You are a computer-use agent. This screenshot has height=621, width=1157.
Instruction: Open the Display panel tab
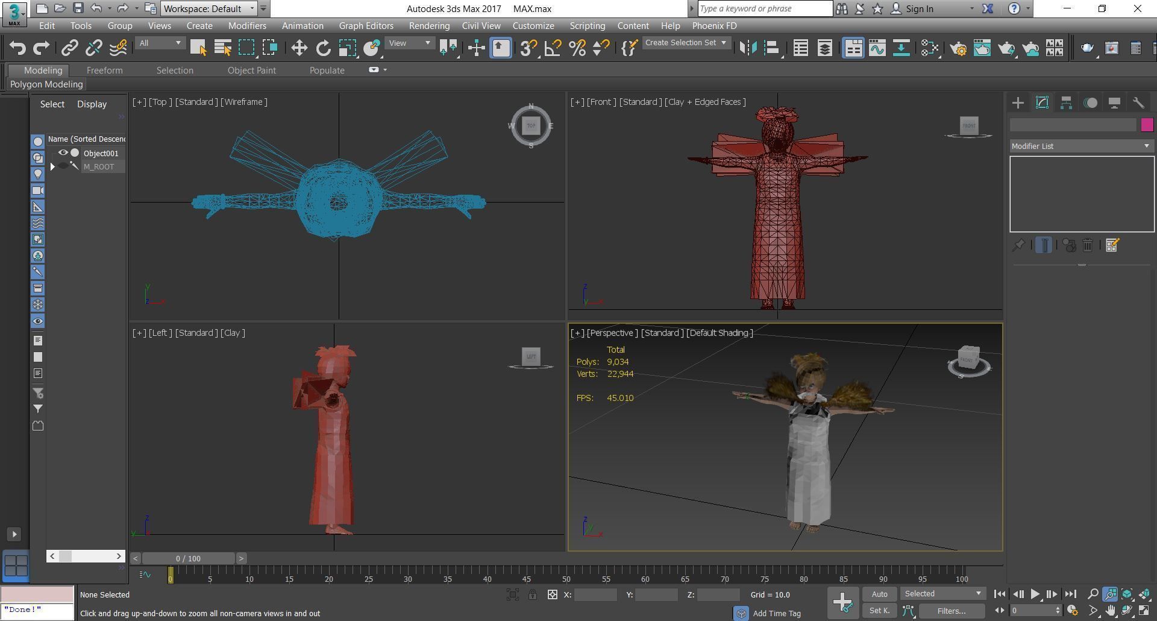tap(1114, 103)
